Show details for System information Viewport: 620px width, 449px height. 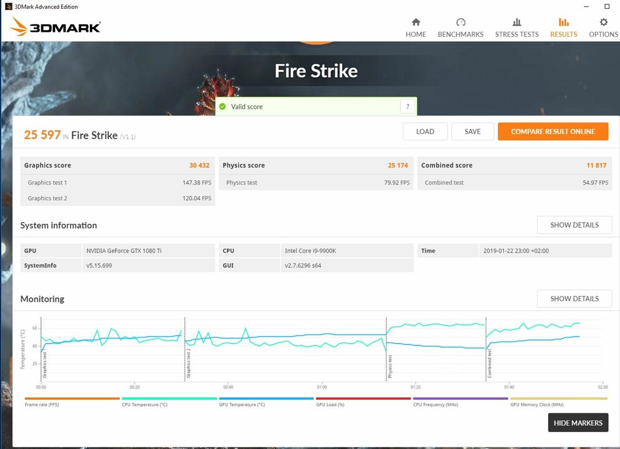574,225
